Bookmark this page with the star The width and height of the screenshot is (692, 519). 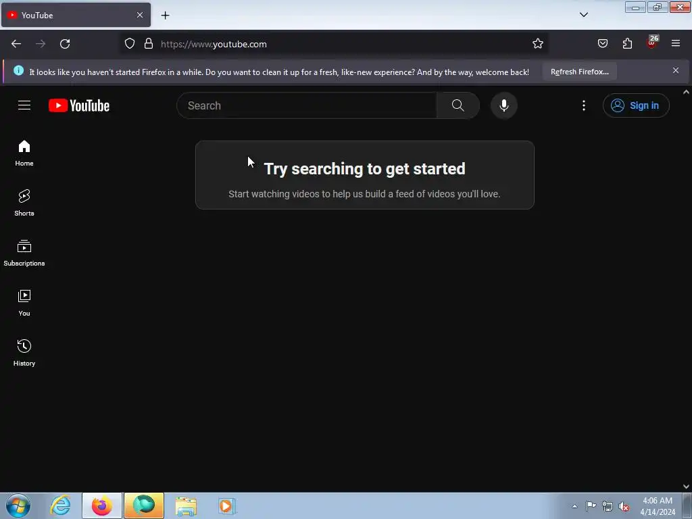coord(537,44)
